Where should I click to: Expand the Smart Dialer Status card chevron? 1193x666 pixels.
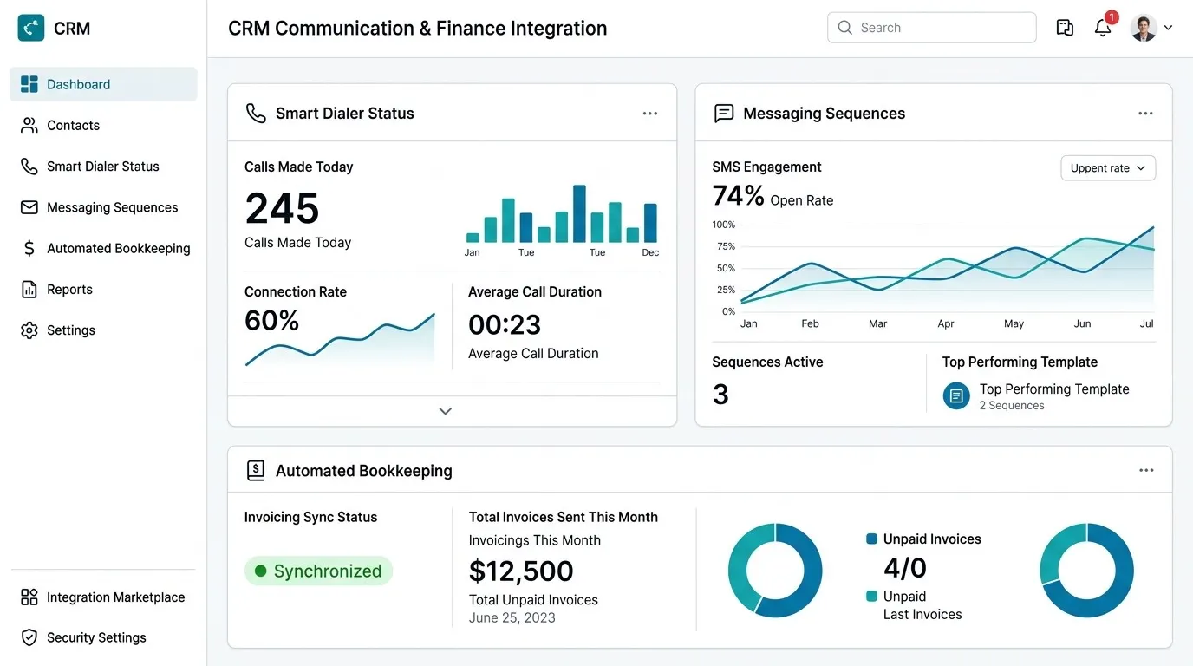point(446,411)
